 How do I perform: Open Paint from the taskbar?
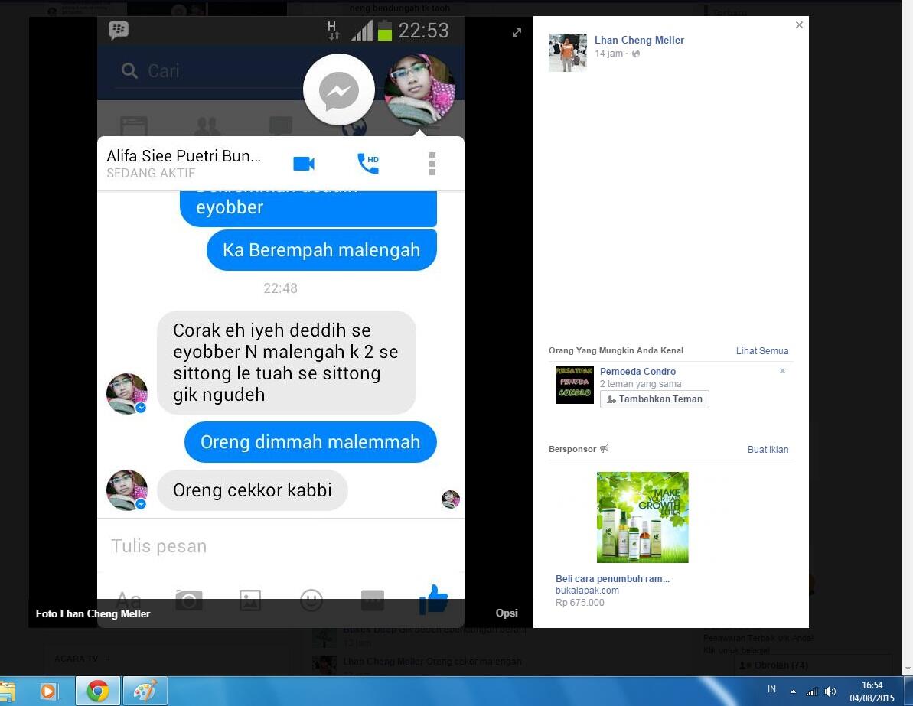coord(145,691)
